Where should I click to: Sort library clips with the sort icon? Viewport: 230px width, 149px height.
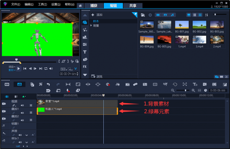click(206, 15)
